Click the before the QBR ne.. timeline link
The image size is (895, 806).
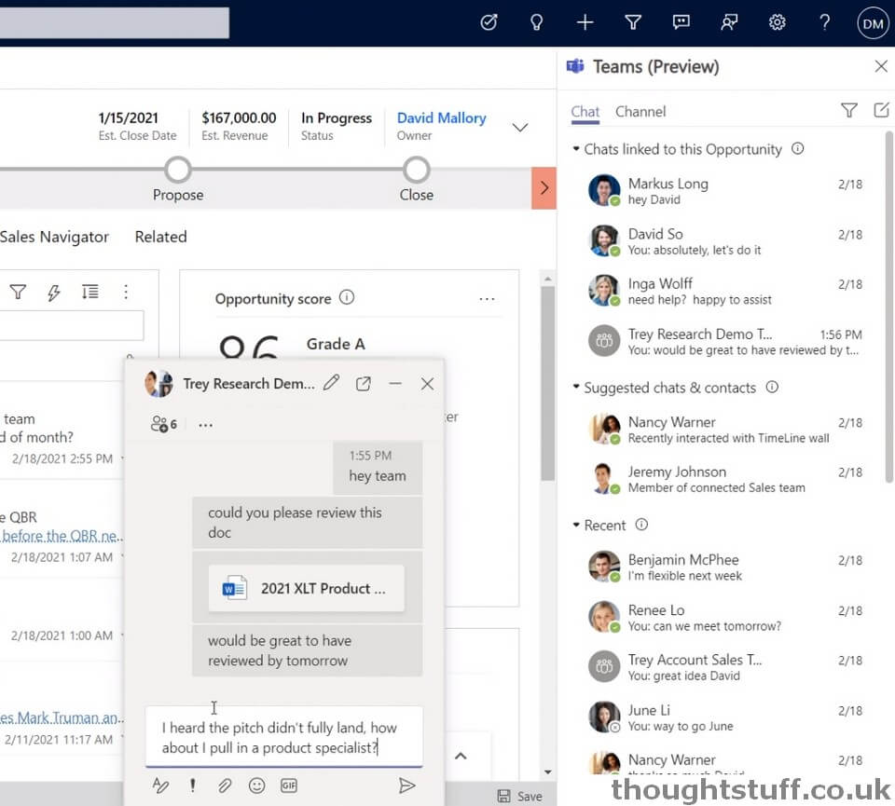62,536
